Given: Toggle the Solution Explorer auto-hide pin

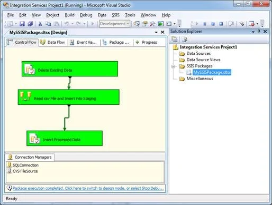Looking at the screenshot, I should (x=259, y=32).
